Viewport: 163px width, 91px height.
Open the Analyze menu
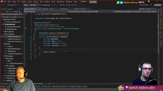tap(47, 2)
